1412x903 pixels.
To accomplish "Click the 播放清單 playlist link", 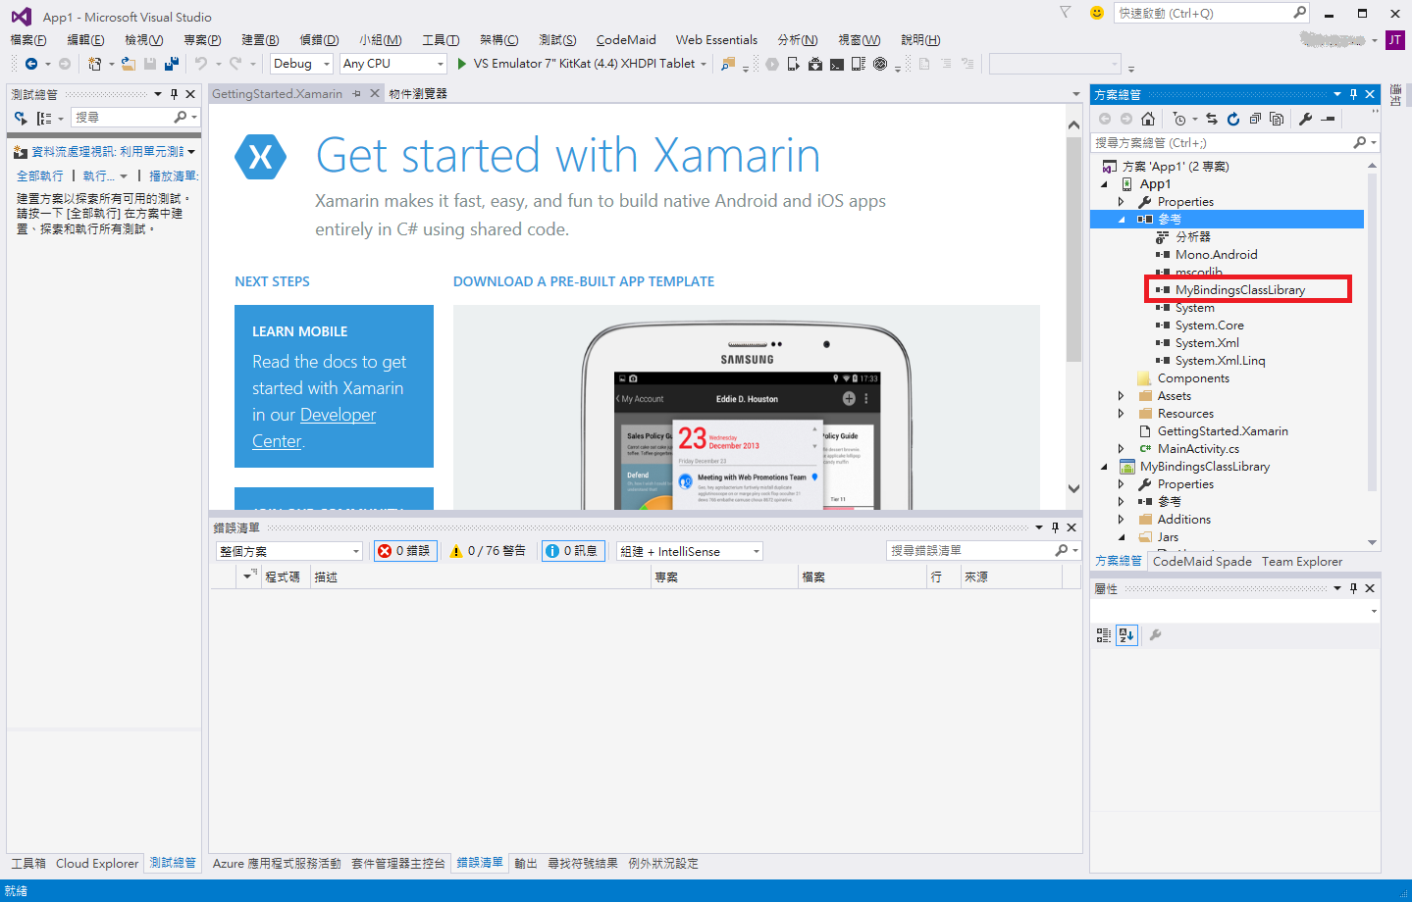I will (174, 176).
